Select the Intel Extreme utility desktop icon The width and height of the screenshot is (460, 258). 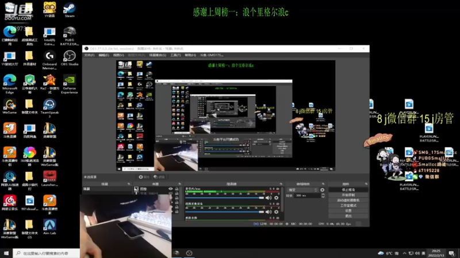49,36
